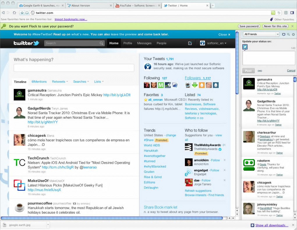Open the People menu item
The image size is (297, 230).
[x=161, y=43]
